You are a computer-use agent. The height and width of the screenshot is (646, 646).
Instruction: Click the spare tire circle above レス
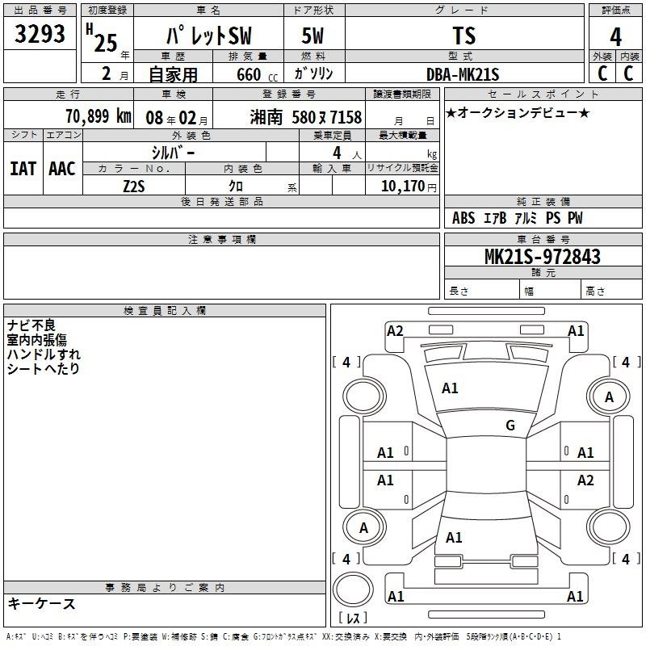coord(353,589)
